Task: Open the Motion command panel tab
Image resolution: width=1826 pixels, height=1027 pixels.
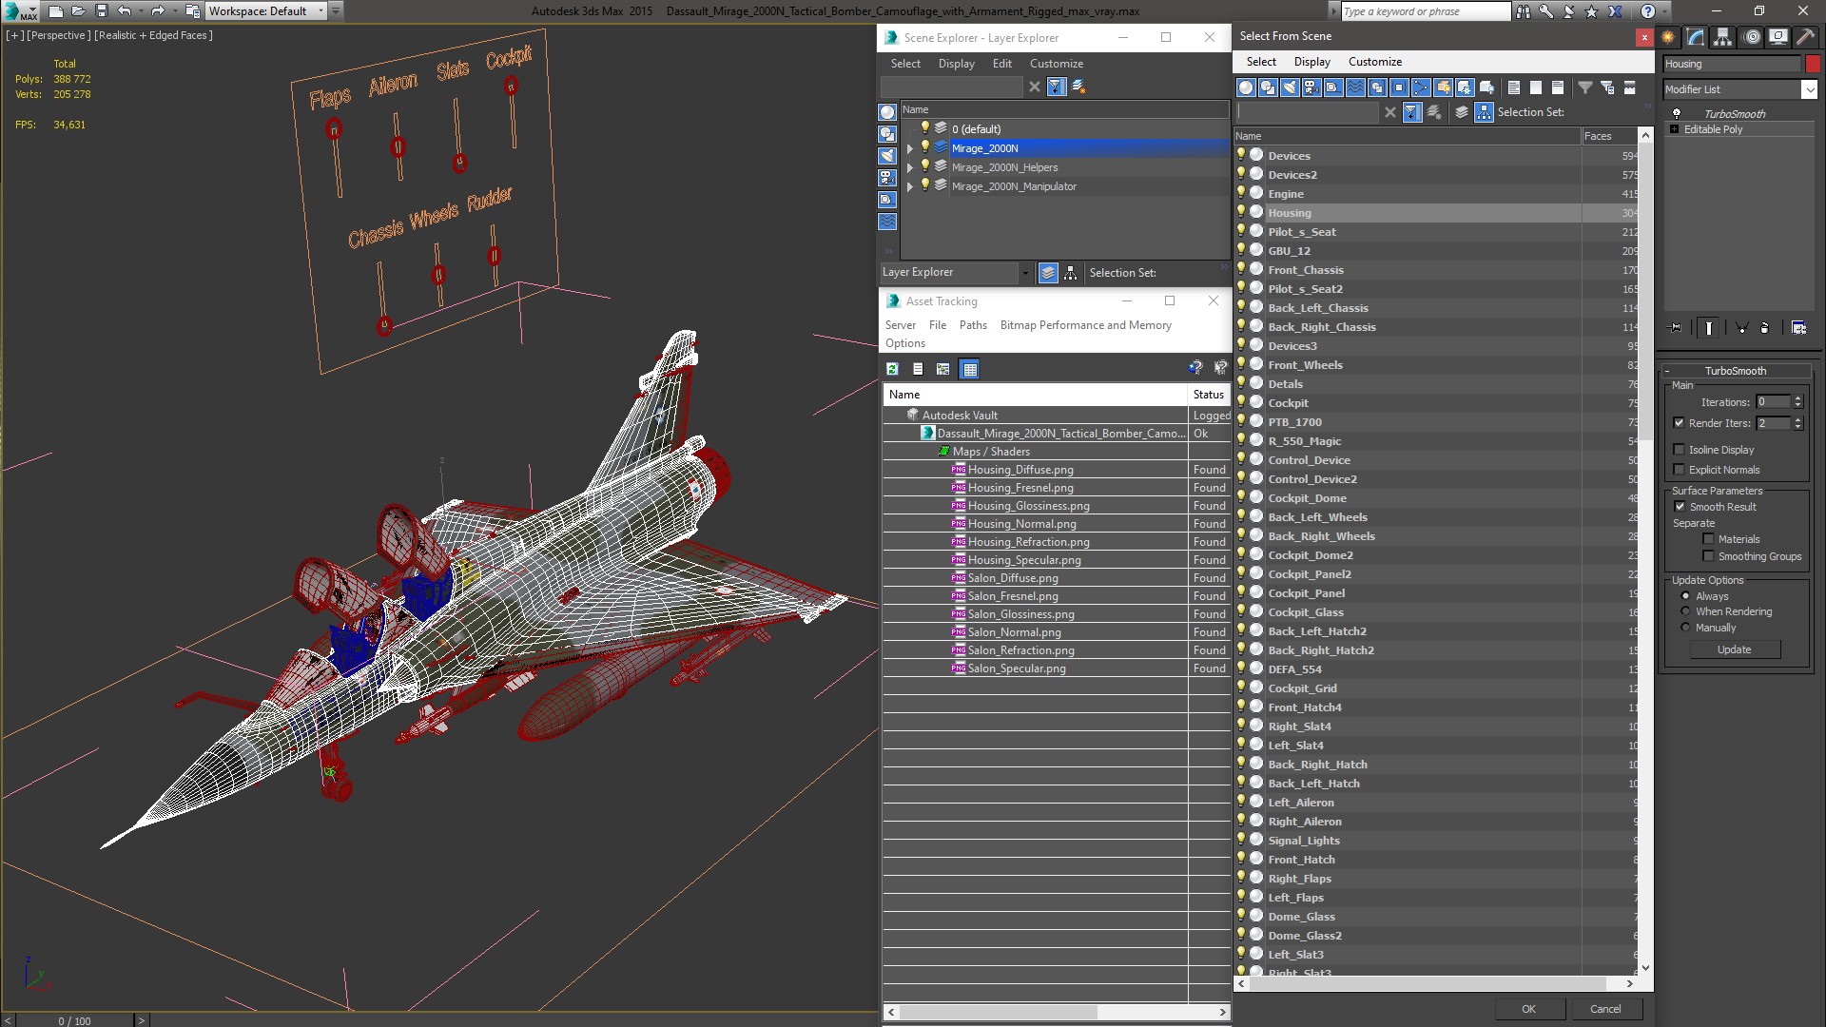Action: tap(1752, 37)
